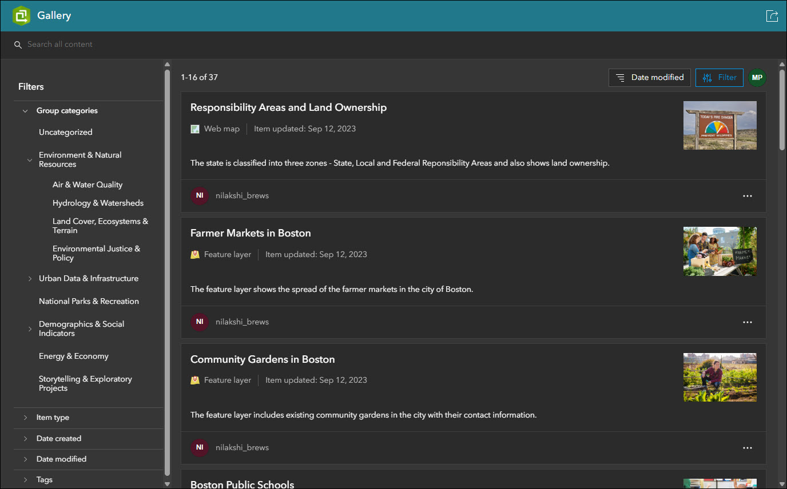Open more options for Farmer Markets item
Screen dimensions: 787x489
click(747, 322)
